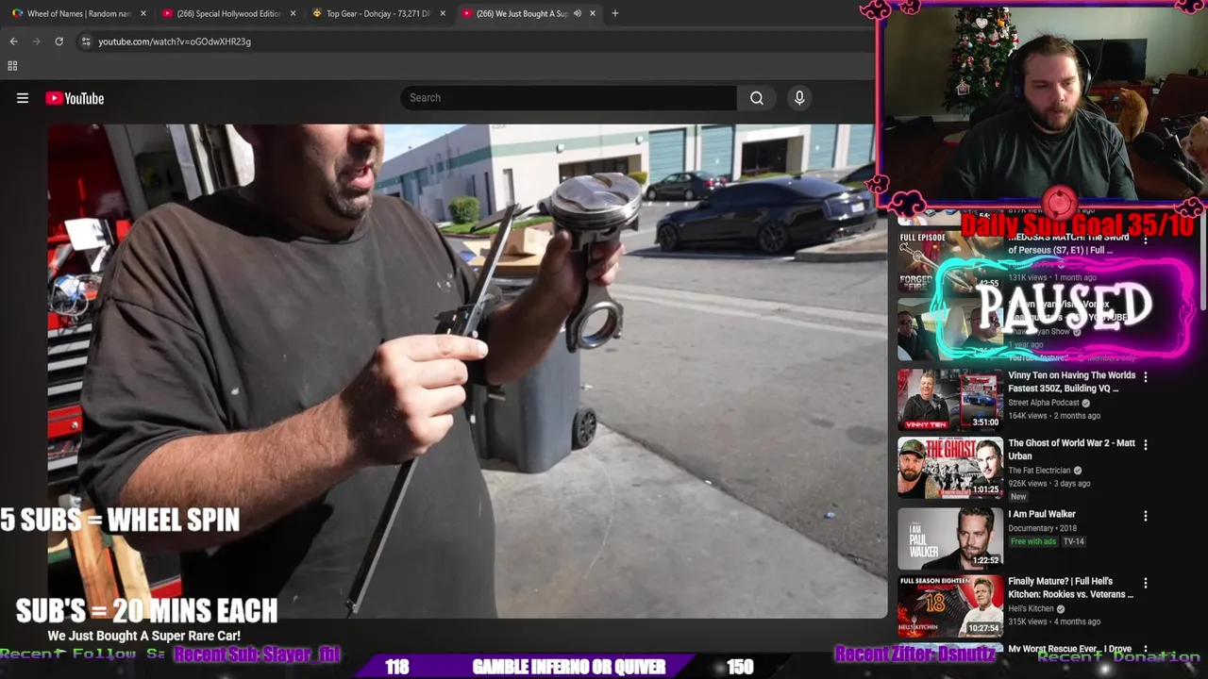Mute audio on the playing tab
The width and height of the screenshot is (1208, 679).
(x=577, y=13)
